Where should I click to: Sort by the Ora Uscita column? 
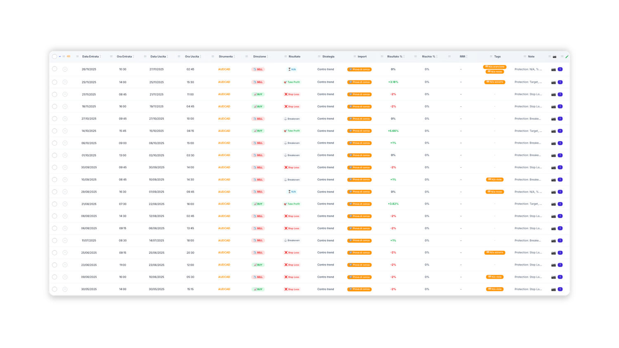[x=193, y=56]
